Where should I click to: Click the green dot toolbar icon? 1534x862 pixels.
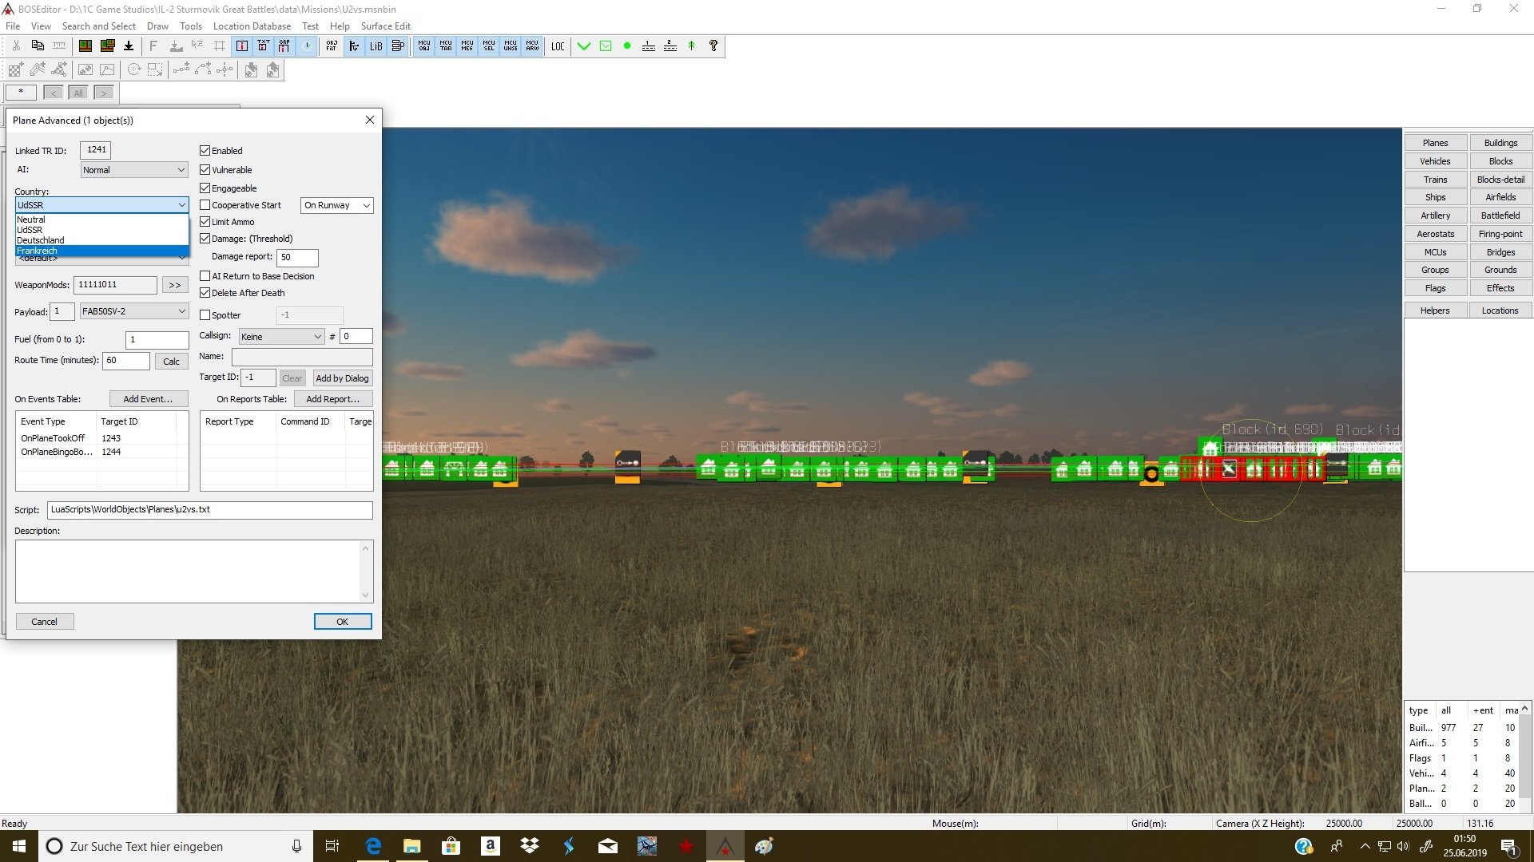pos(627,46)
